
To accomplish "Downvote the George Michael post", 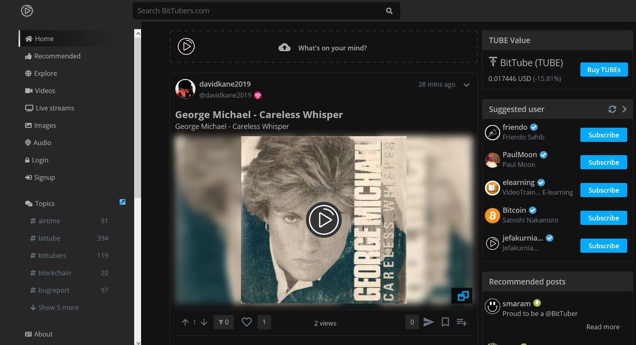I will pyautogui.click(x=204, y=322).
